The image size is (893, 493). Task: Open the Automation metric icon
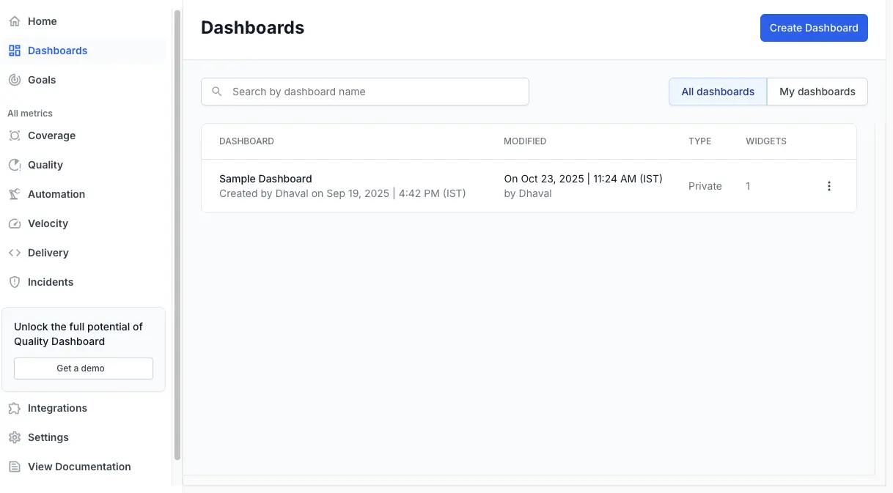(x=12, y=194)
